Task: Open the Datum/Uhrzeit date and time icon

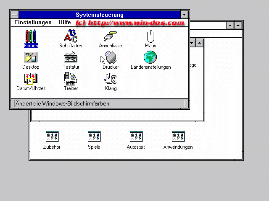Action: coord(31,79)
